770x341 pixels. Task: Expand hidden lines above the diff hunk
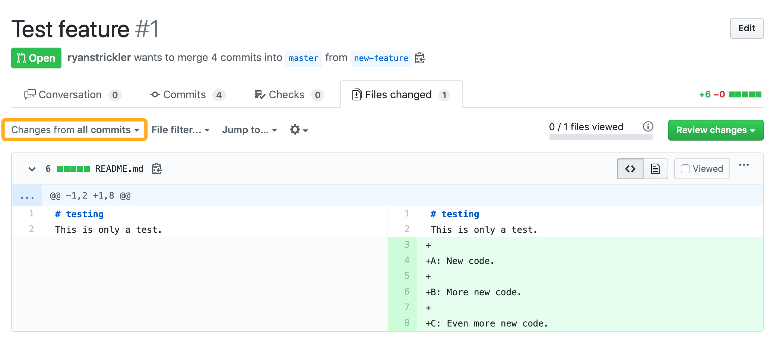[x=27, y=196]
